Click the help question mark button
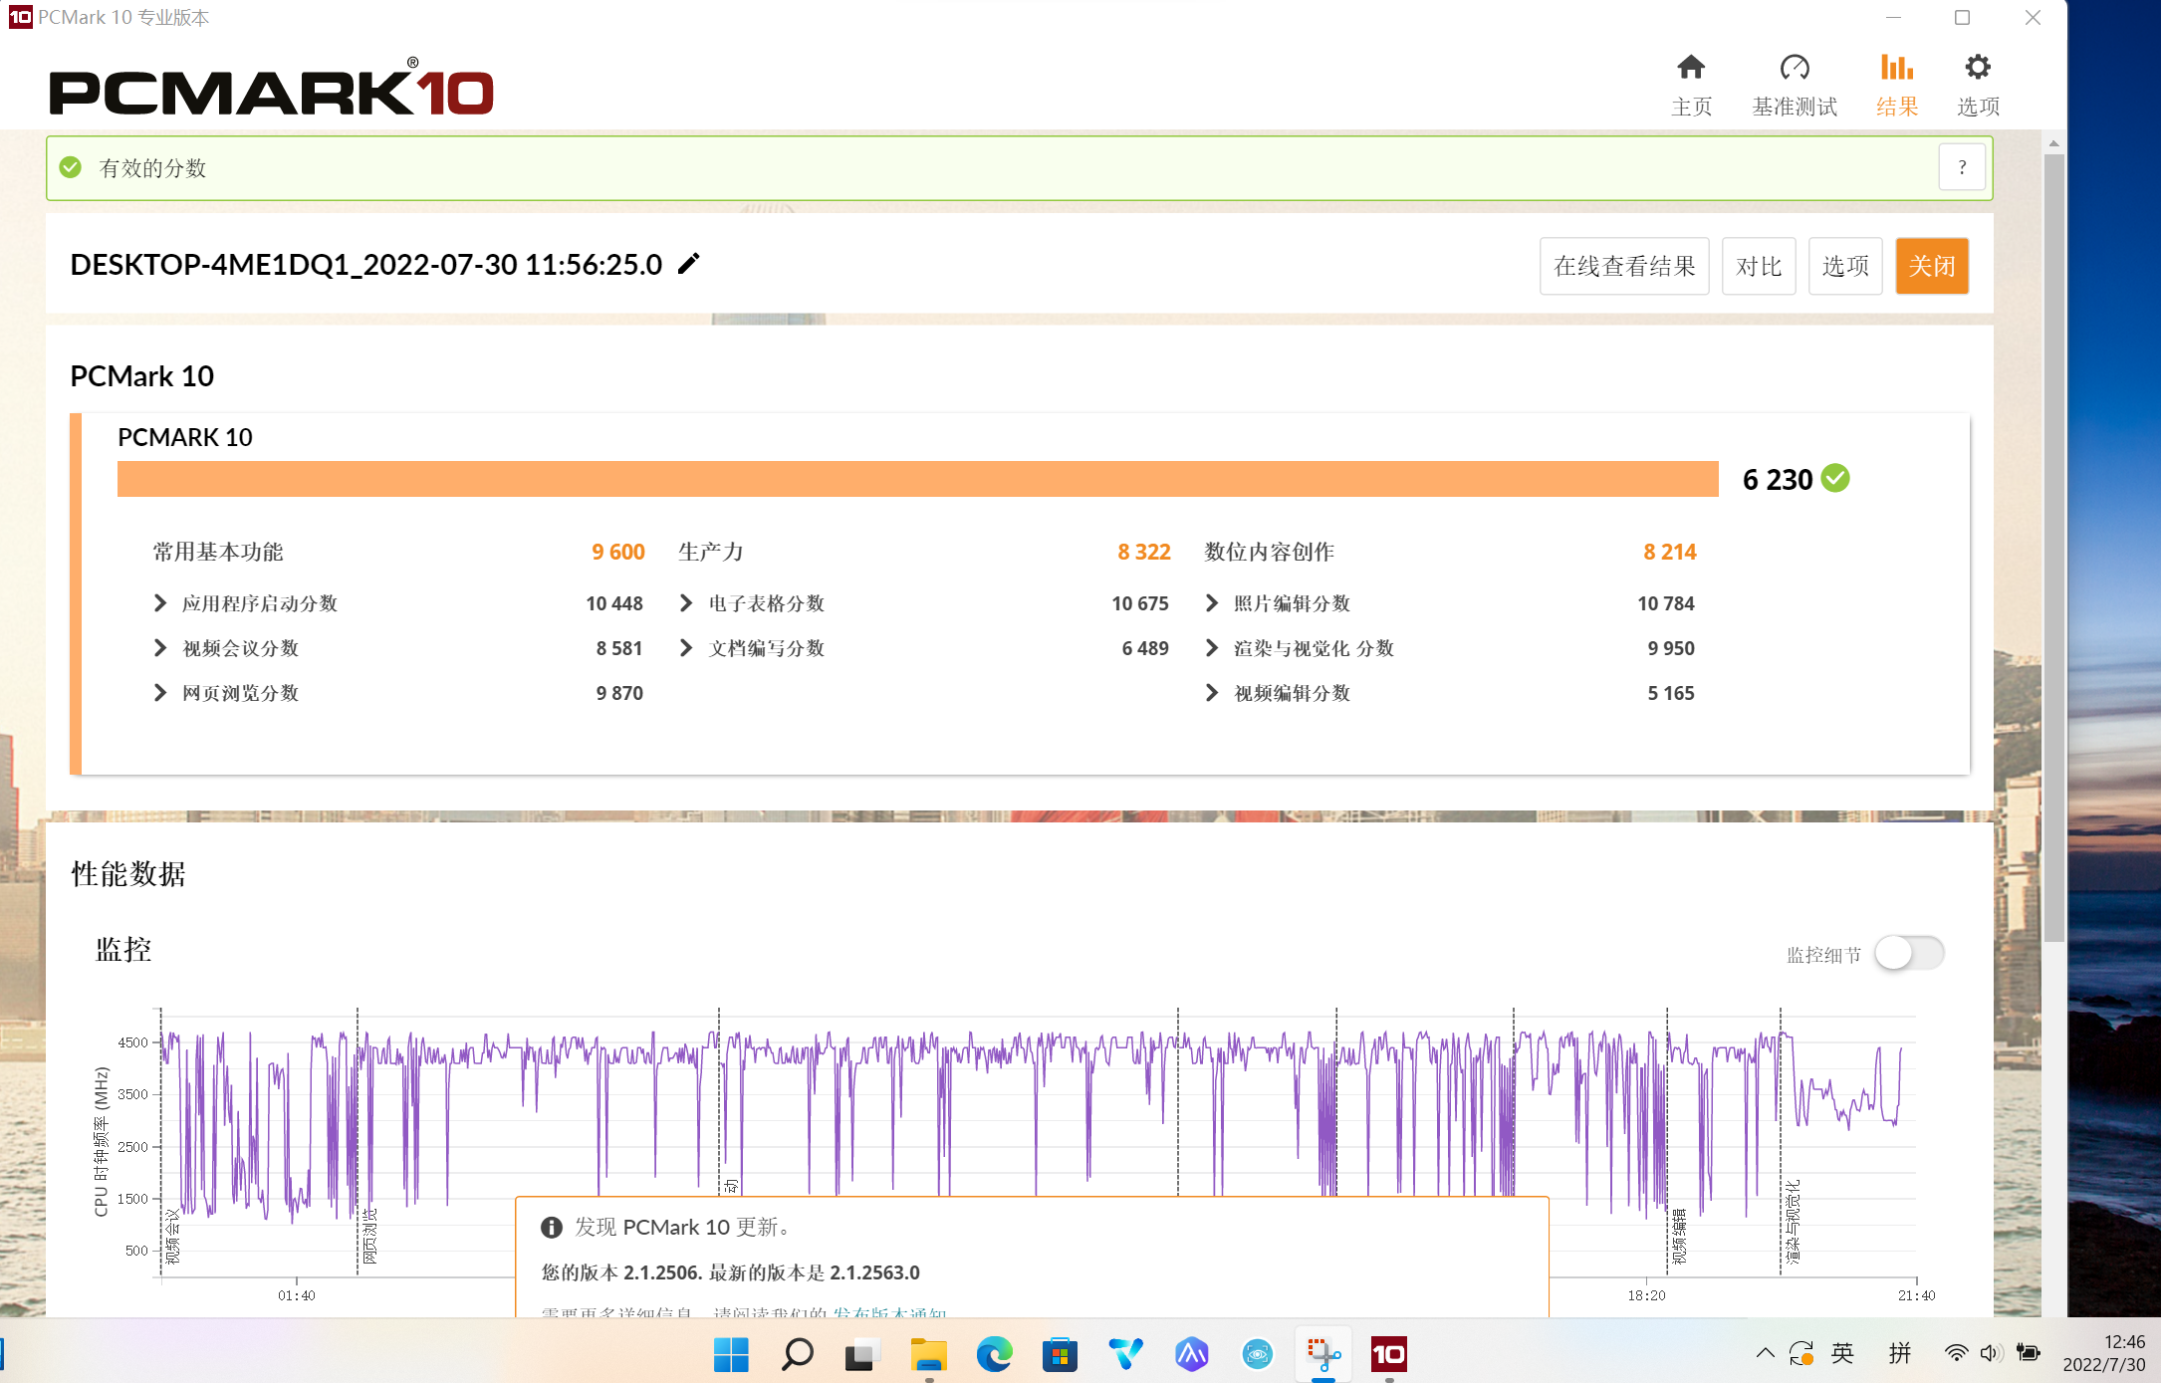The image size is (2161, 1383). pyautogui.click(x=1962, y=167)
